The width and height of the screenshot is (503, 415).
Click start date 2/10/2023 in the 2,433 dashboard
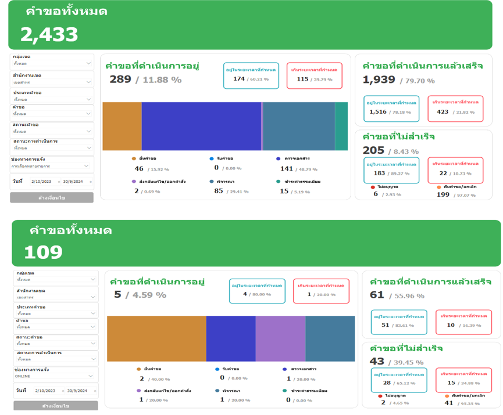42,182
